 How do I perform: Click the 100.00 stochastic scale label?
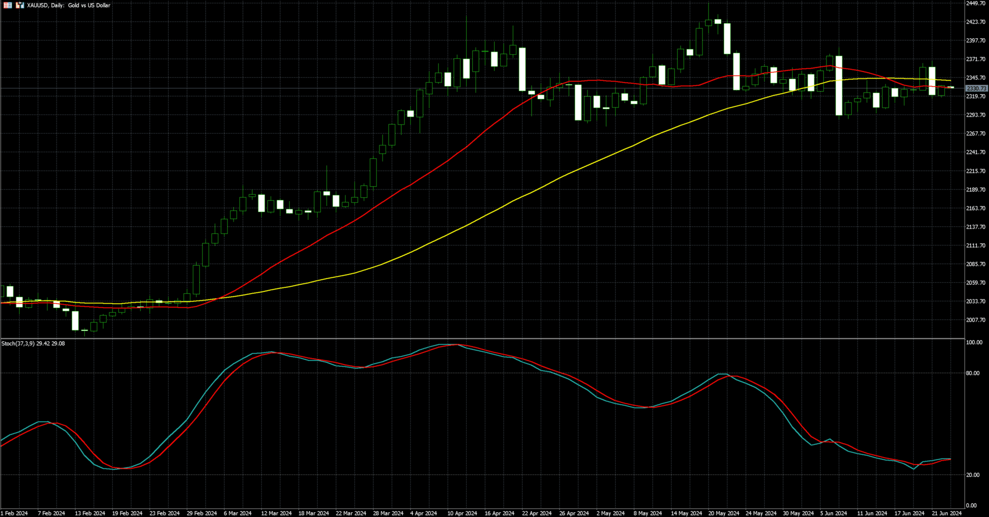coord(974,343)
